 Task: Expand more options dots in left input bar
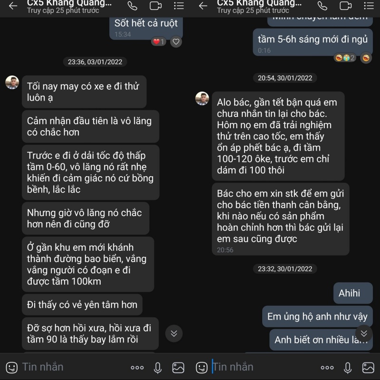tap(137, 368)
